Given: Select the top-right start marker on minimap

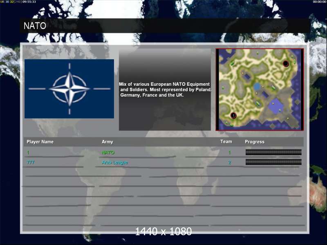Looking at the screenshot, I should pyautogui.click(x=286, y=64).
